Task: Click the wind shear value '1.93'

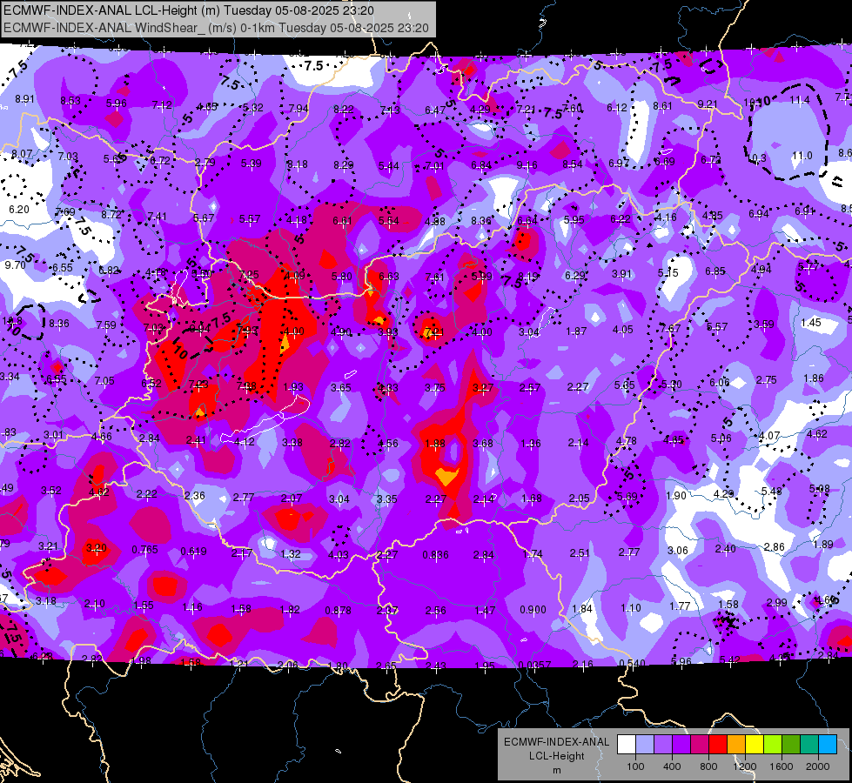Action: [x=293, y=387]
